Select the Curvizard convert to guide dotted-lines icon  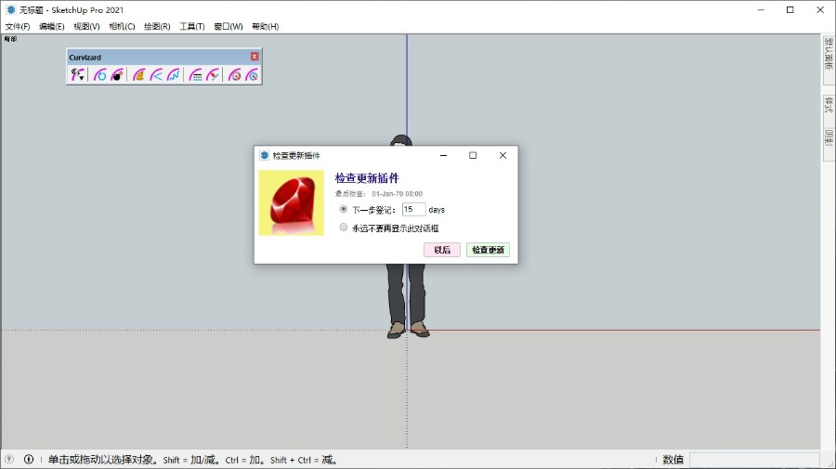coord(196,74)
